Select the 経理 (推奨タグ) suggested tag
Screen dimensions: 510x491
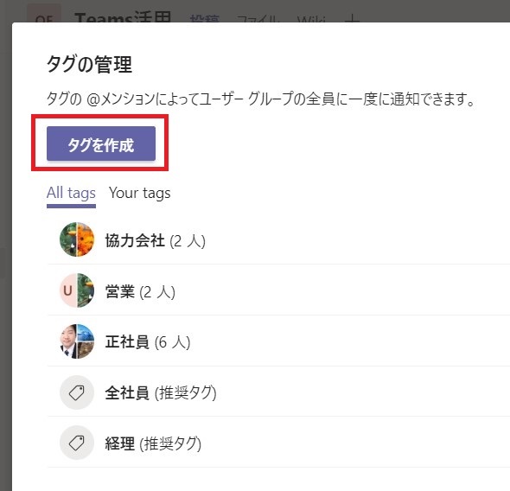[153, 443]
